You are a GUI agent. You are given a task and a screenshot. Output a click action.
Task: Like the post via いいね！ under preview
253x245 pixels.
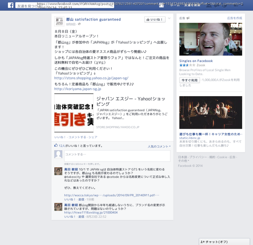pyautogui.click(x=60, y=137)
